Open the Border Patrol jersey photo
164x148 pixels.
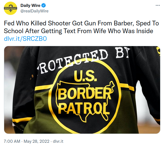tap(82, 90)
